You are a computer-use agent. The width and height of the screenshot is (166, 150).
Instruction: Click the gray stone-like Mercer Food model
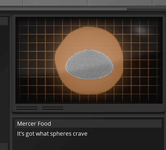pos(89,64)
